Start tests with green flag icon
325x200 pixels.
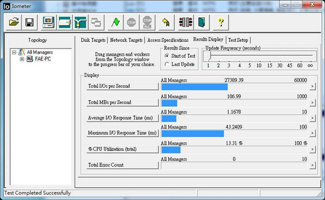click(x=116, y=22)
